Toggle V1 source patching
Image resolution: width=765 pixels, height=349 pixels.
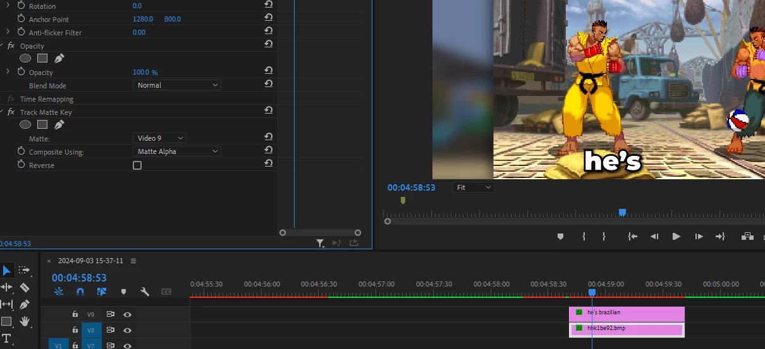59,345
